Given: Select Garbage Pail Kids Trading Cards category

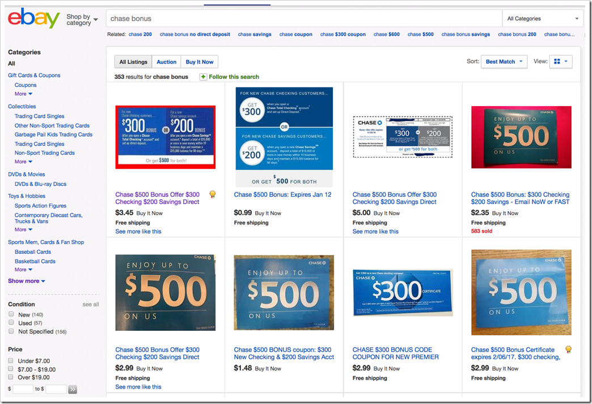Looking at the screenshot, I should pos(54,134).
